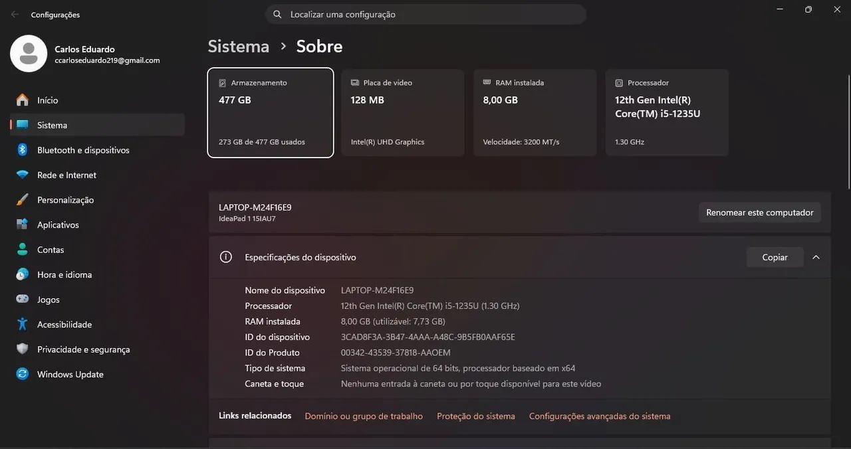Click the back arrow icon
This screenshot has width=851, height=449.
pyautogui.click(x=15, y=14)
